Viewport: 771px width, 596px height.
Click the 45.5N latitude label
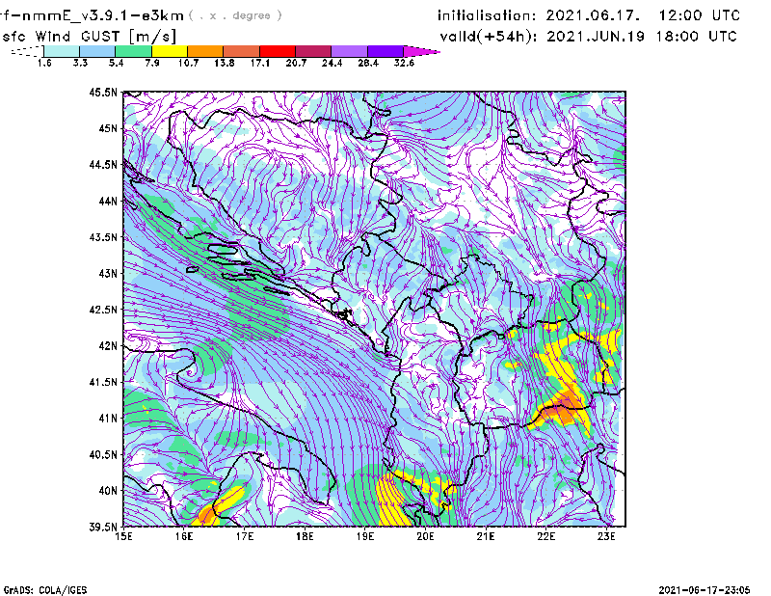[x=103, y=92]
